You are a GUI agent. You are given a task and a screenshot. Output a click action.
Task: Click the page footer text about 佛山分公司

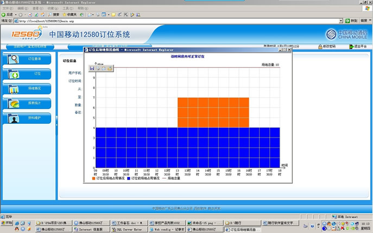(186, 209)
